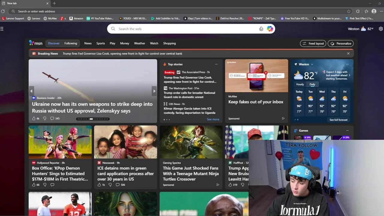Click the browser refresh icon
The width and height of the screenshot is (384, 216).
tap(3, 11)
